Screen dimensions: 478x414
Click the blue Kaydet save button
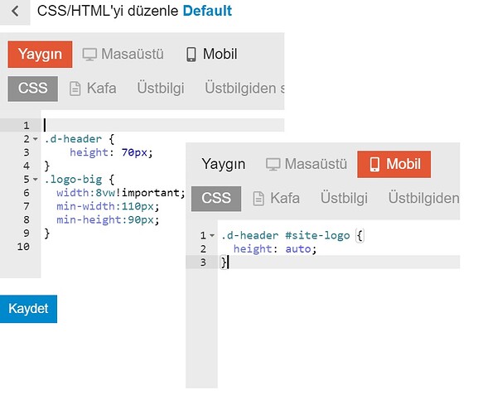point(28,309)
